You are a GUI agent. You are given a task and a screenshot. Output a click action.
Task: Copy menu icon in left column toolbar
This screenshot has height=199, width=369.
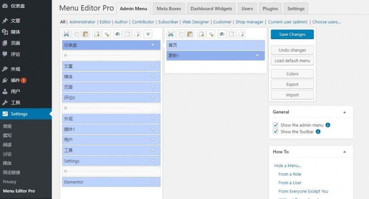coord(76,34)
